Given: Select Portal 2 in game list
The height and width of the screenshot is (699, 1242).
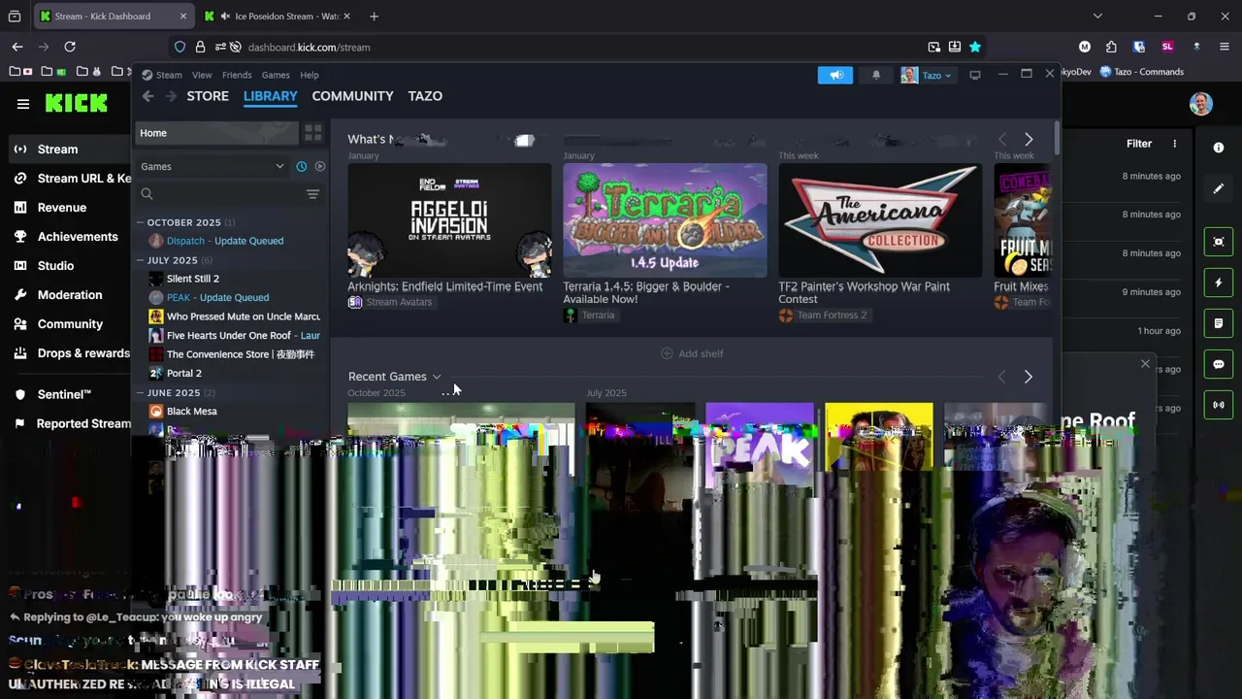Looking at the screenshot, I should [x=183, y=374].
